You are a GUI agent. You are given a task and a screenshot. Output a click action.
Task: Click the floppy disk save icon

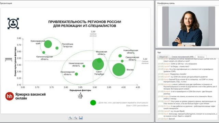coord(81,118)
